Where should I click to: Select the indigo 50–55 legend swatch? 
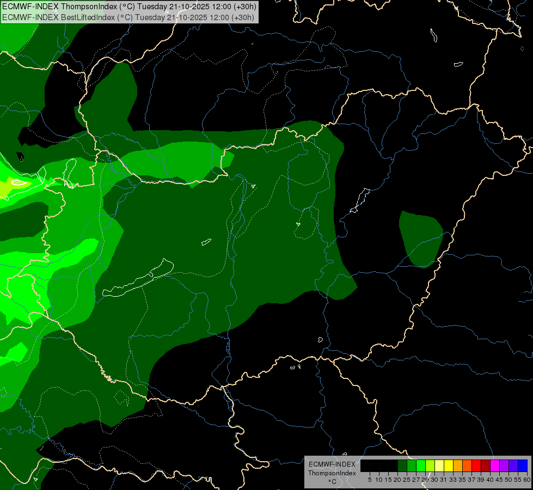pyautogui.click(x=513, y=465)
